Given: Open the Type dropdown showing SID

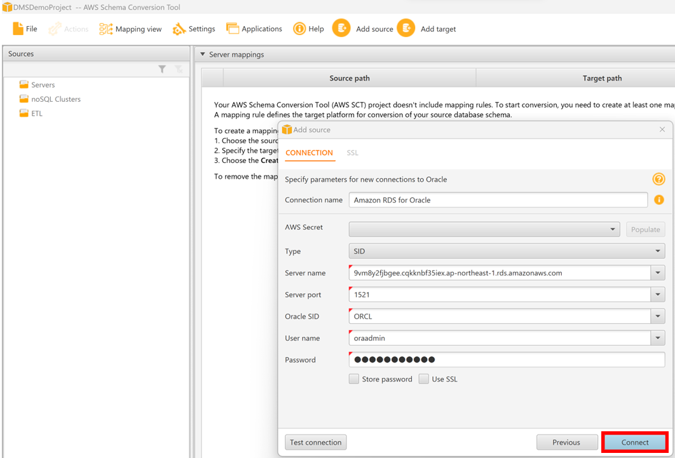Looking at the screenshot, I should point(507,251).
